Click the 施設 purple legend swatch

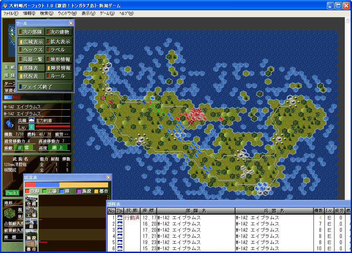click(79, 191)
